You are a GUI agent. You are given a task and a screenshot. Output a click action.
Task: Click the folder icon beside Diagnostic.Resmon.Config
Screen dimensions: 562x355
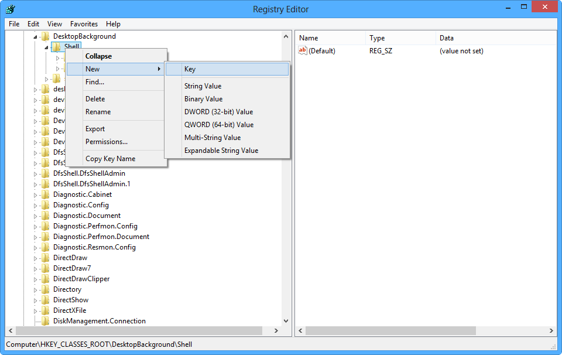[x=46, y=247]
